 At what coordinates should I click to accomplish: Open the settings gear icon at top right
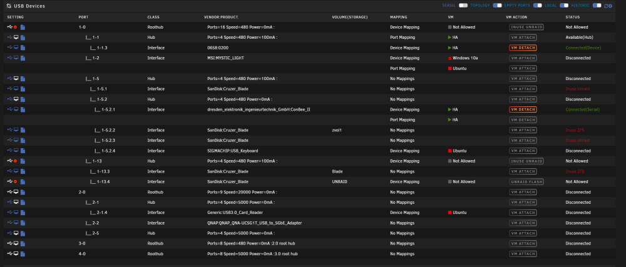[x=610, y=6]
